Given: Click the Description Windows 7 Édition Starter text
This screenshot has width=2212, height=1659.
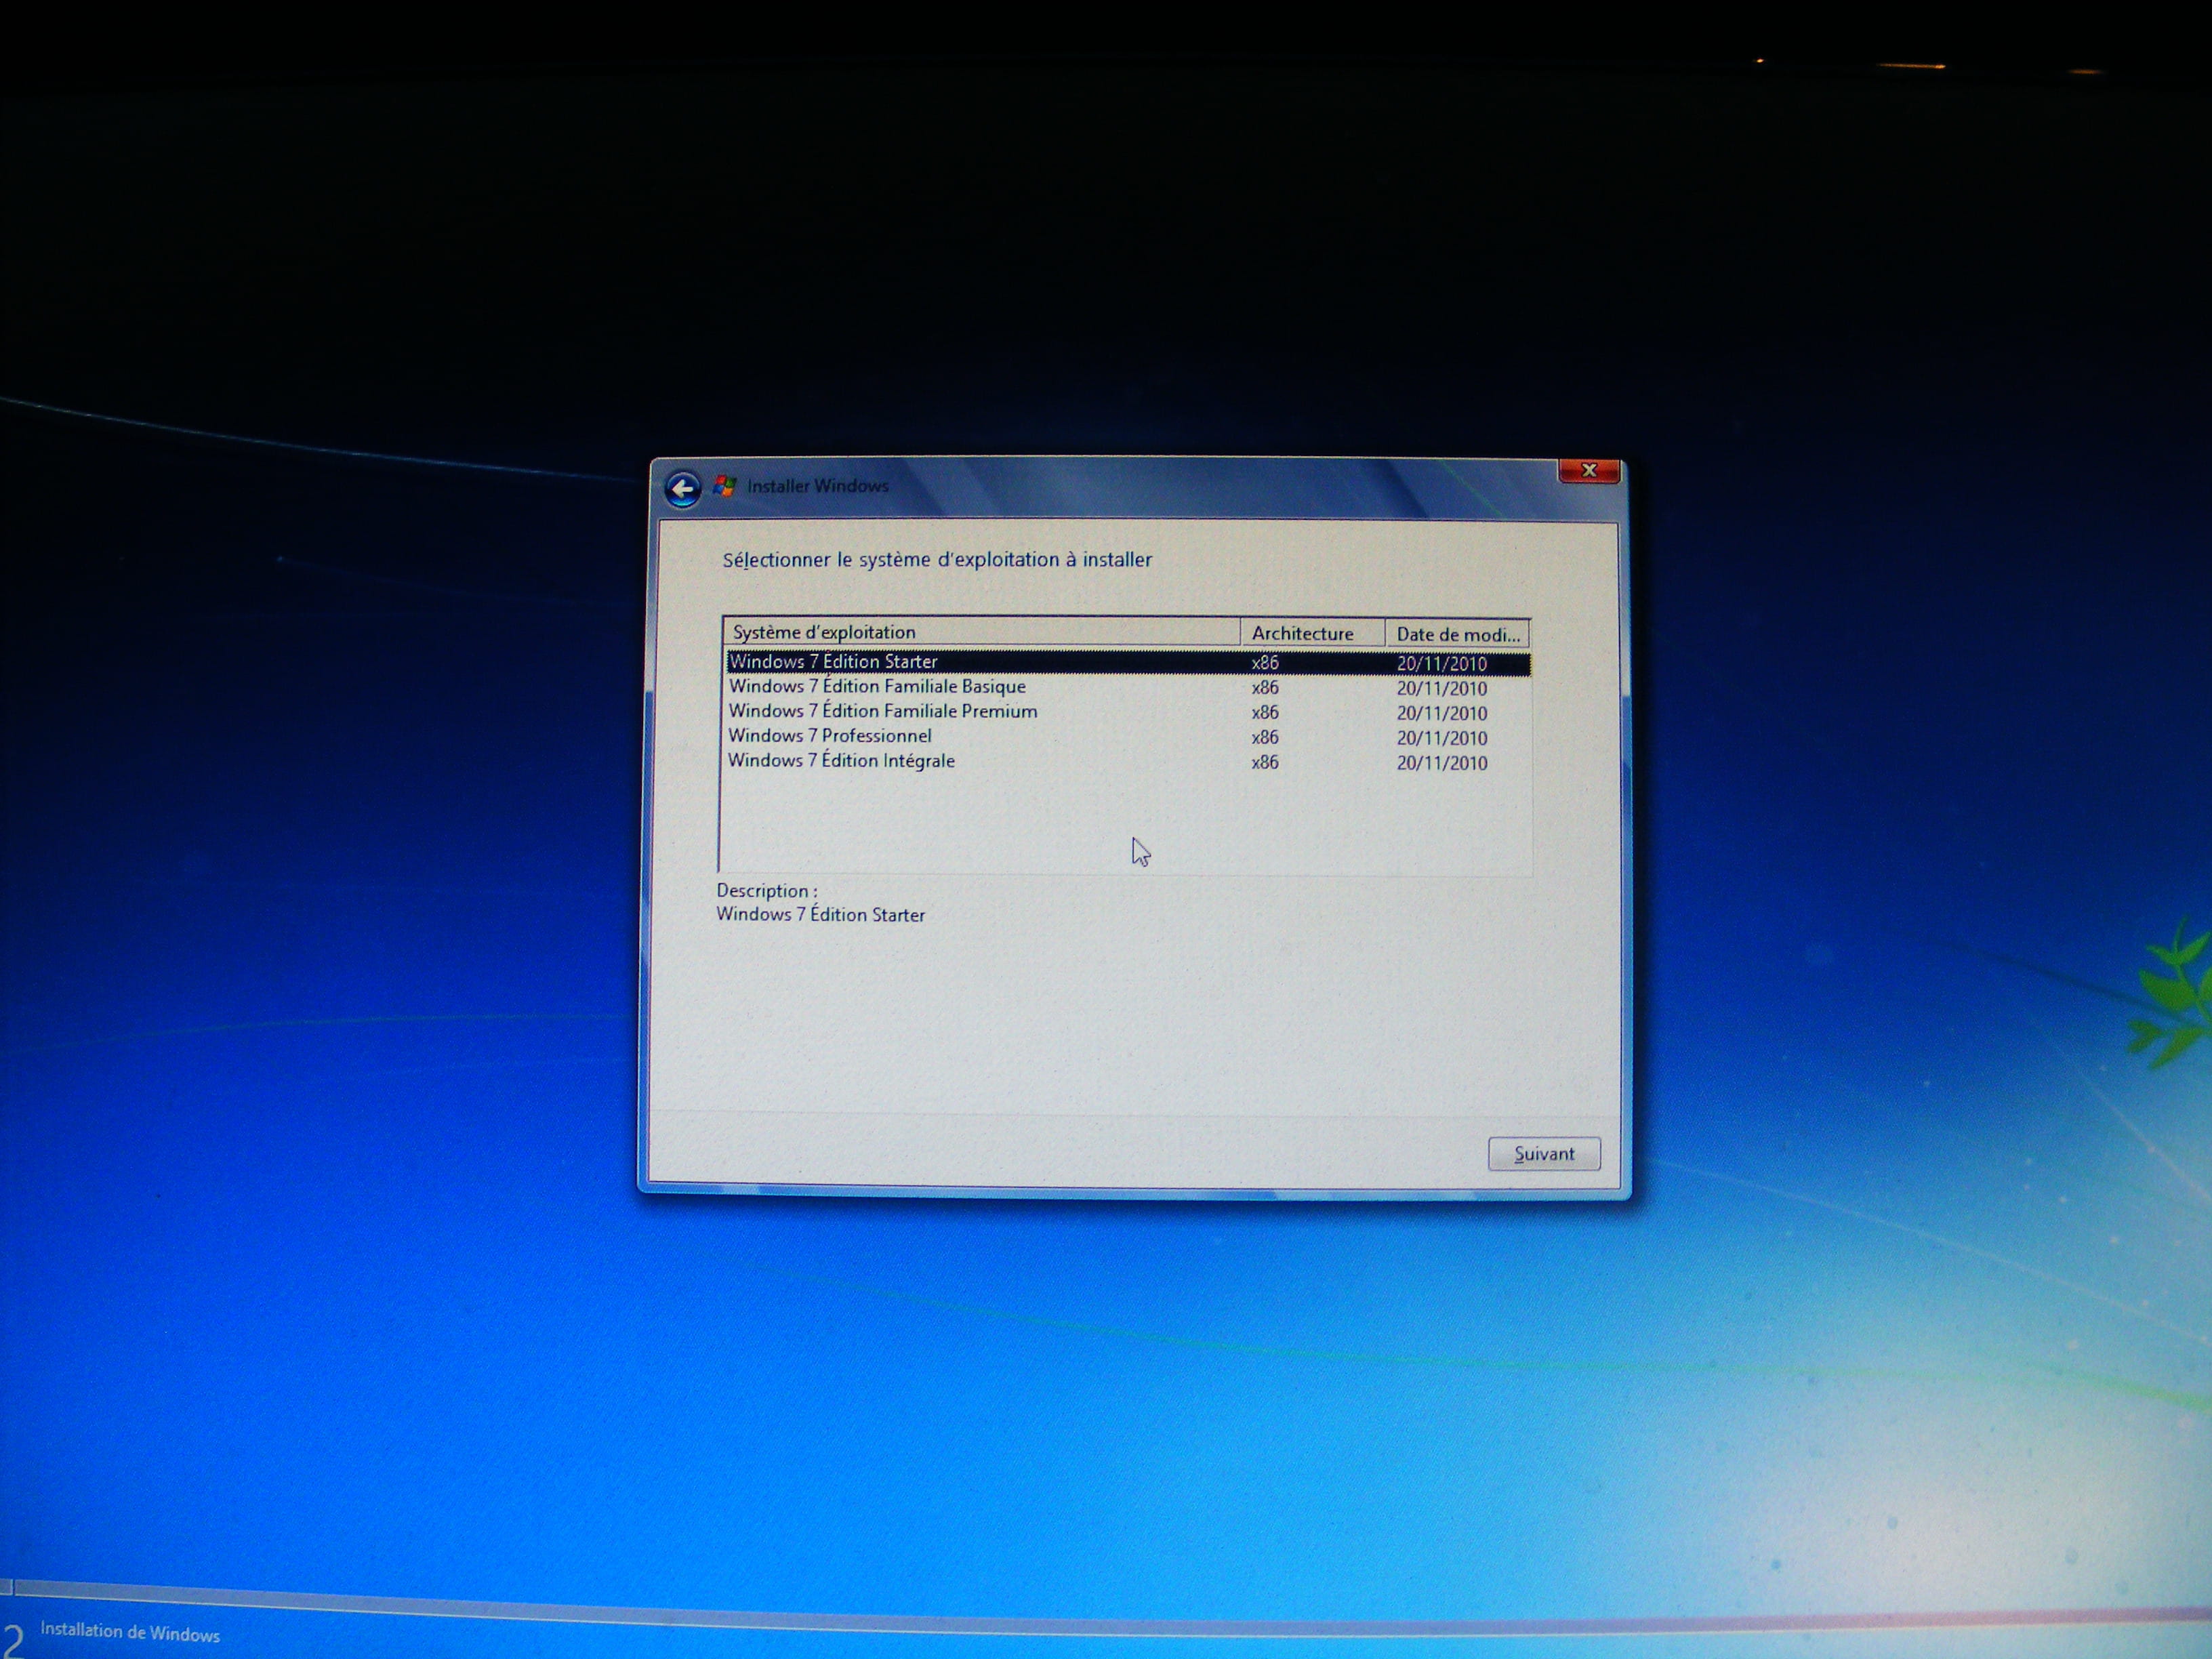Looking at the screenshot, I should tap(820, 914).
